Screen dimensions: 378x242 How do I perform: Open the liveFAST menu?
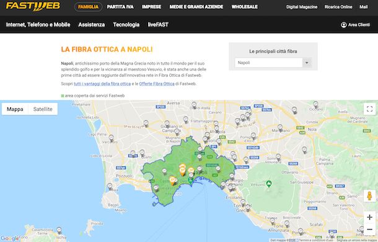(158, 25)
